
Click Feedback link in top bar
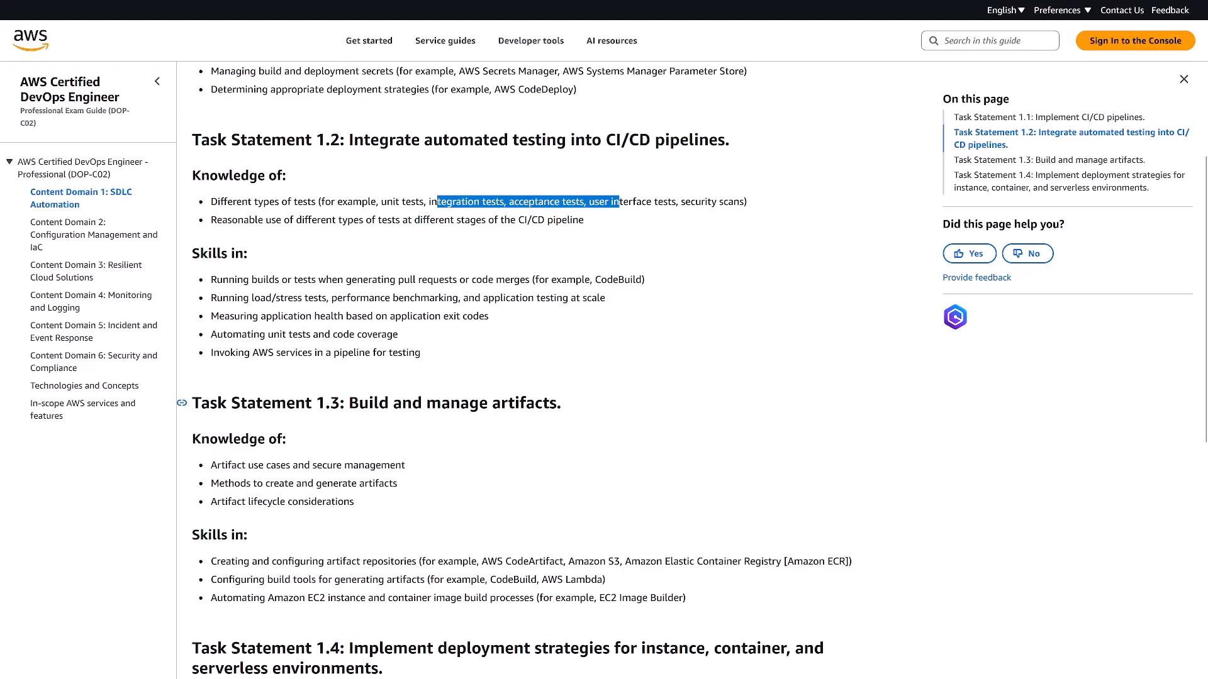tap(1170, 10)
